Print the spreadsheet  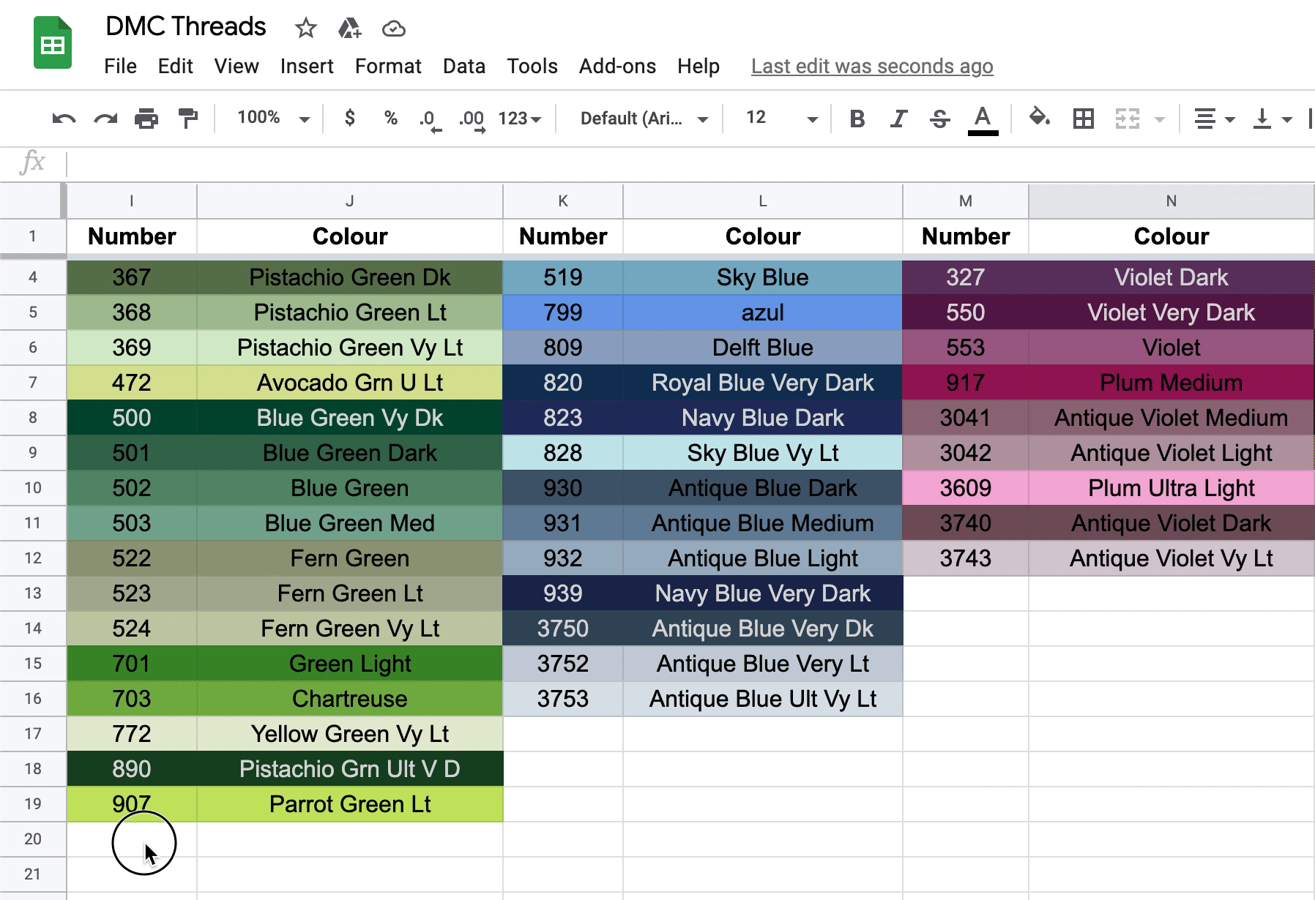coord(146,118)
